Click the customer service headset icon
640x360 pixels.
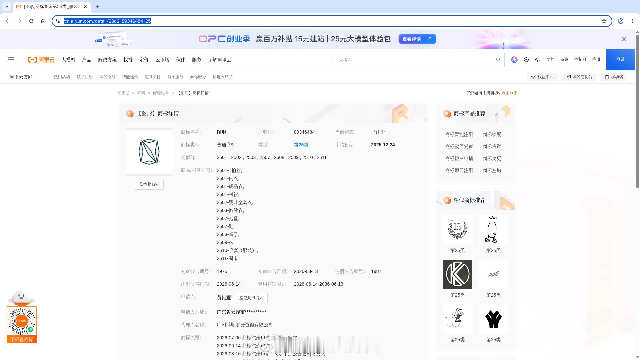[538, 60]
